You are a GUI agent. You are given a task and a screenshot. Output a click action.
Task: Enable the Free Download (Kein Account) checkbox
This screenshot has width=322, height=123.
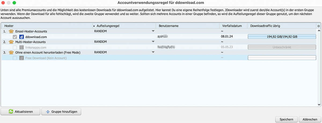pyautogui.click(x=15, y=58)
